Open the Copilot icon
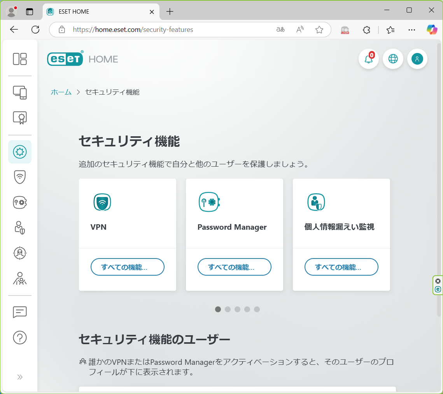The width and height of the screenshot is (443, 394). (x=432, y=30)
